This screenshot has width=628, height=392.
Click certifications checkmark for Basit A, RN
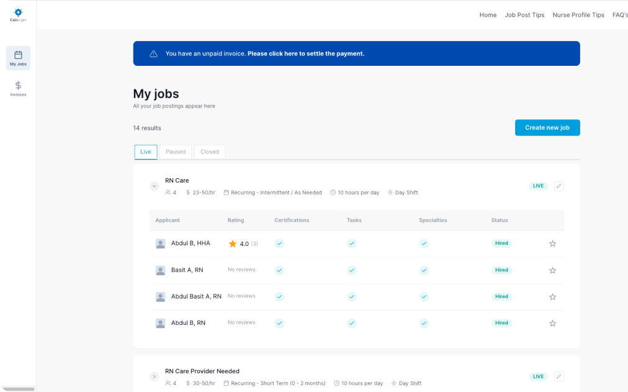pos(279,270)
